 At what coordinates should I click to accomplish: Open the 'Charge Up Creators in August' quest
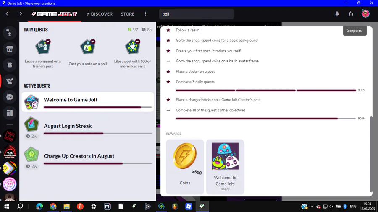click(x=88, y=158)
